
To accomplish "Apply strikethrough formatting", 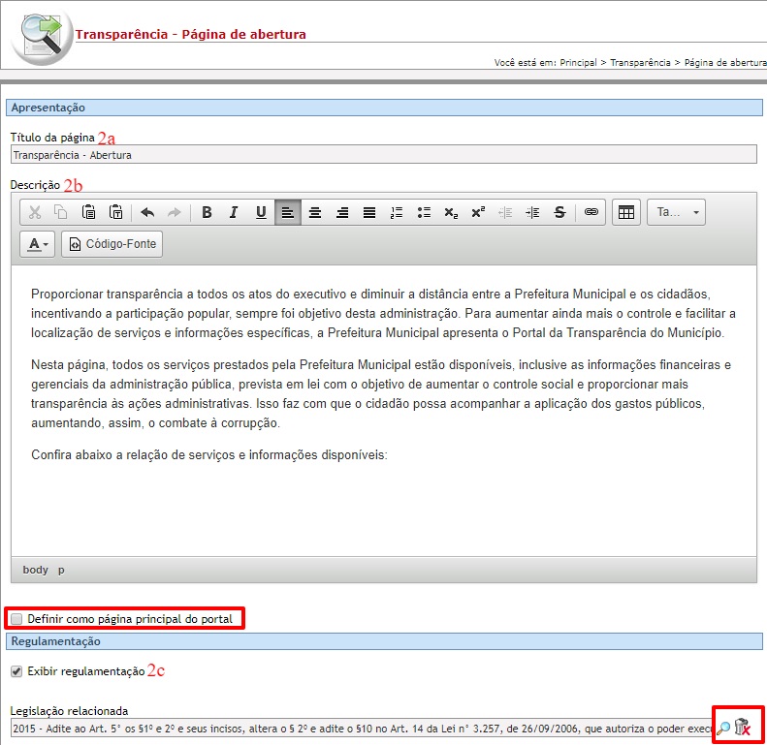I will [559, 212].
